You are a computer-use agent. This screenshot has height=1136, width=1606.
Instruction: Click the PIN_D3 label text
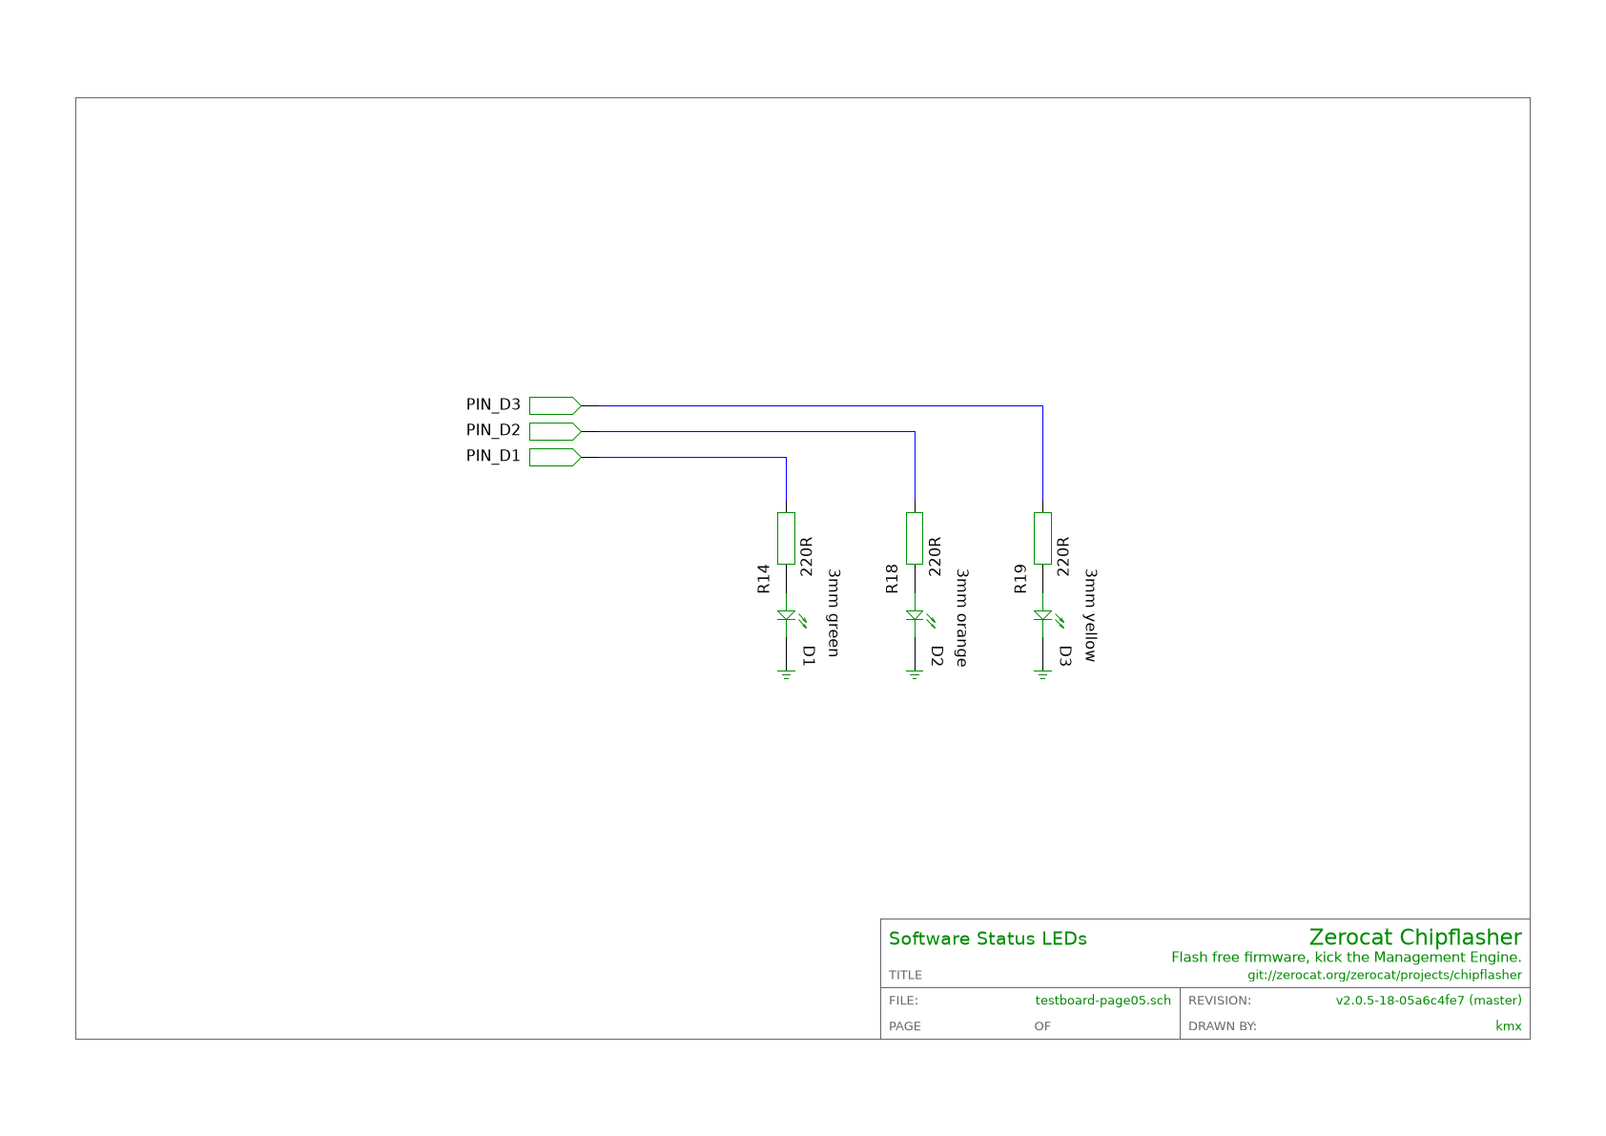tap(493, 404)
